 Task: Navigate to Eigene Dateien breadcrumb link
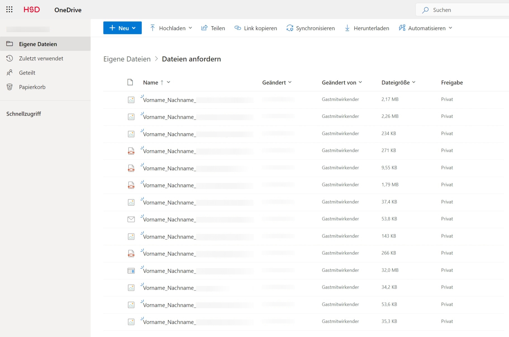point(127,59)
